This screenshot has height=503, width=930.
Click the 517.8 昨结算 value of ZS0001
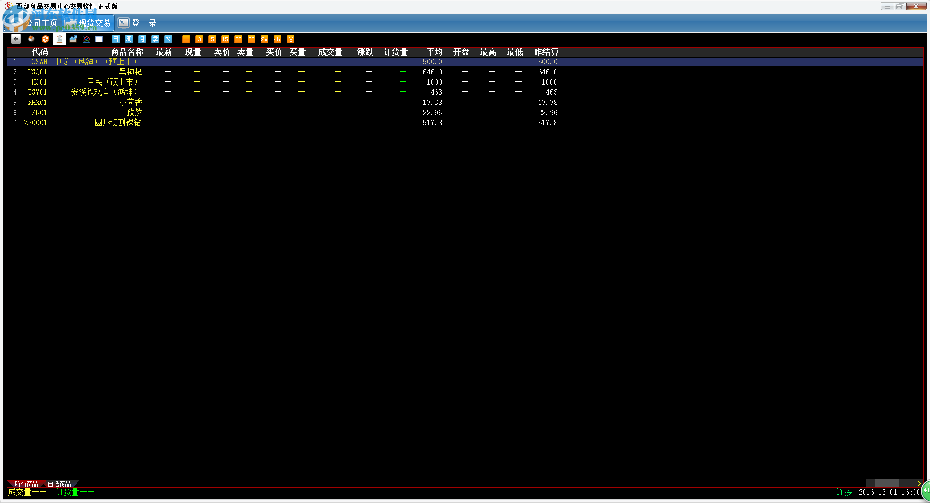[547, 123]
